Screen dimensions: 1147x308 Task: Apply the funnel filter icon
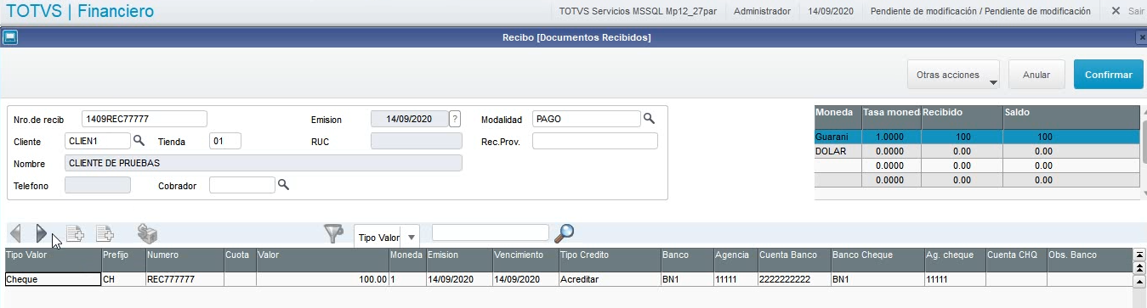[x=334, y=234]
